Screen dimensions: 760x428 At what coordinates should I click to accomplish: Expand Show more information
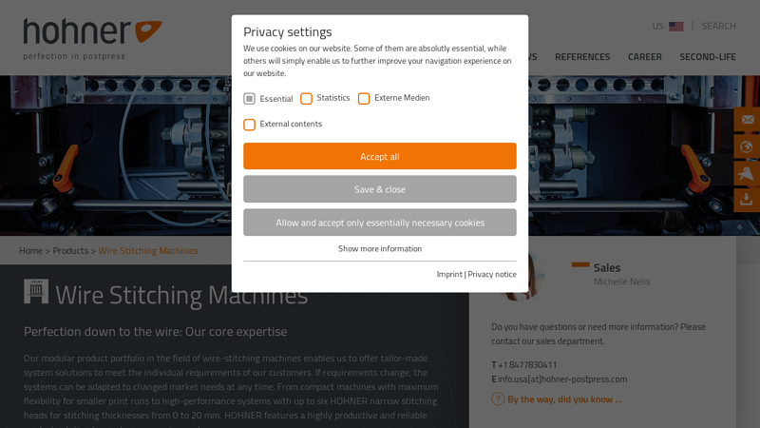click(380, 249)
